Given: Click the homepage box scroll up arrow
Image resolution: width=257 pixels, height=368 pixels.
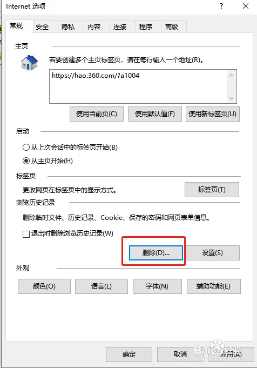Looking at the screenshot, I should [231, 75].
